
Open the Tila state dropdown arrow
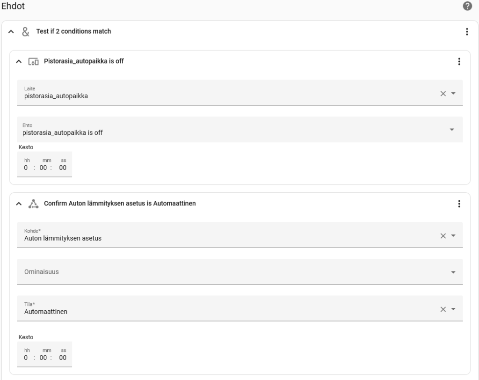coord(453,309)
